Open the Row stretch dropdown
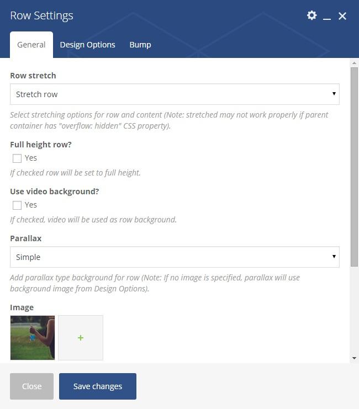This screenshot has width=359, height=409. 175,94
